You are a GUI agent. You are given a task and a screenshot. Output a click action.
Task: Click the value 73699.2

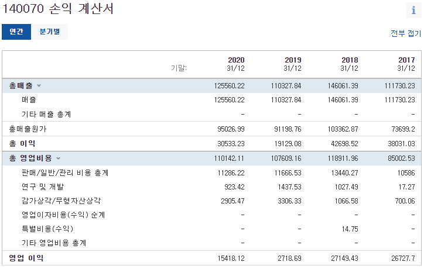[403, 129]
